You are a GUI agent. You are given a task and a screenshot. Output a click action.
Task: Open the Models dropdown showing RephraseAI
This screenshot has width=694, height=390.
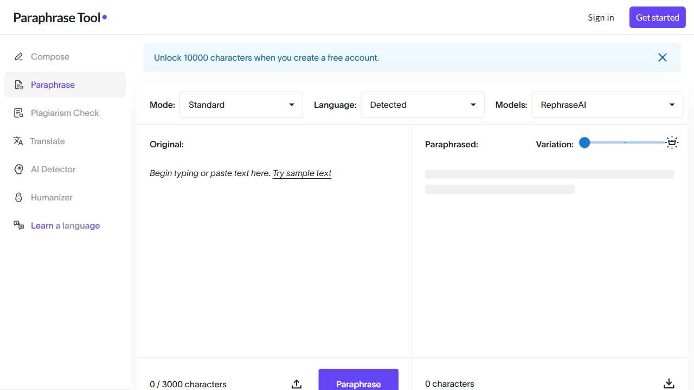click(607, 105)
